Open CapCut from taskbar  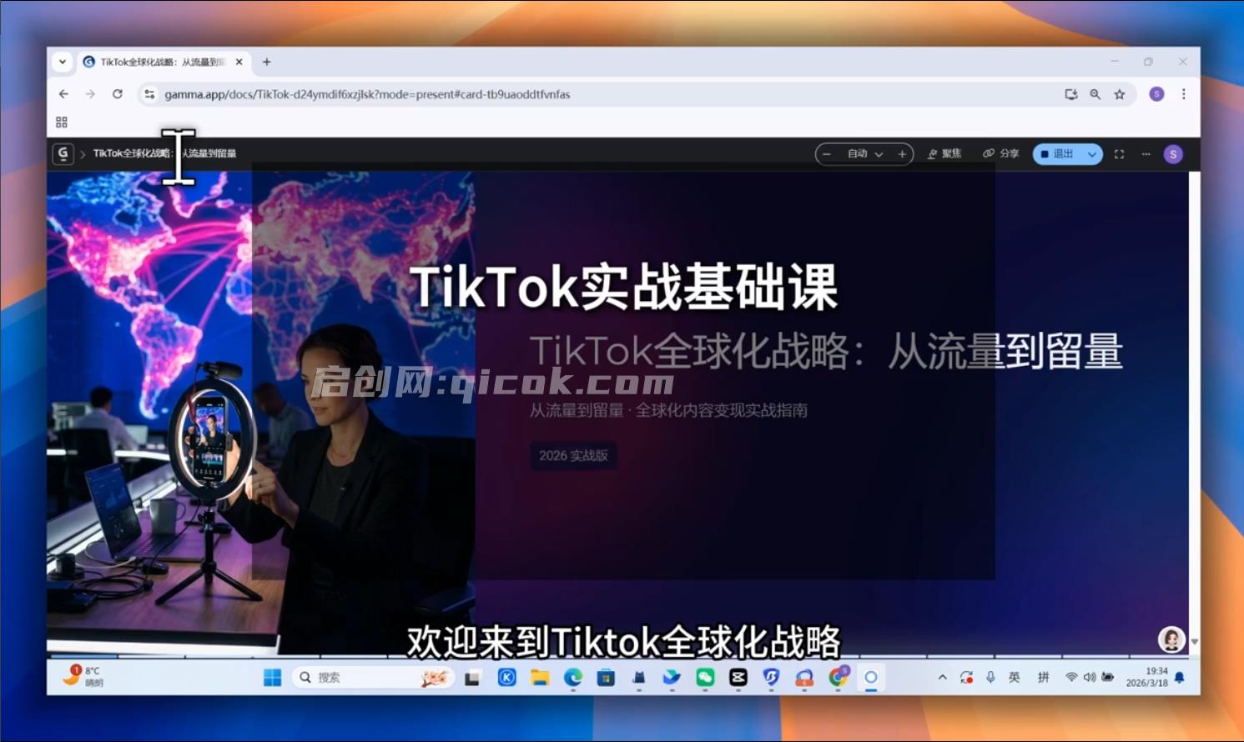click(x=738, y=678)
